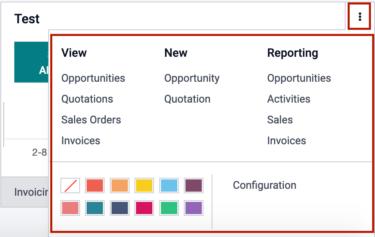View Sales Orders under View column
Image resolution: width=375 pixels, height=237 pixels.
pos(91,120)
